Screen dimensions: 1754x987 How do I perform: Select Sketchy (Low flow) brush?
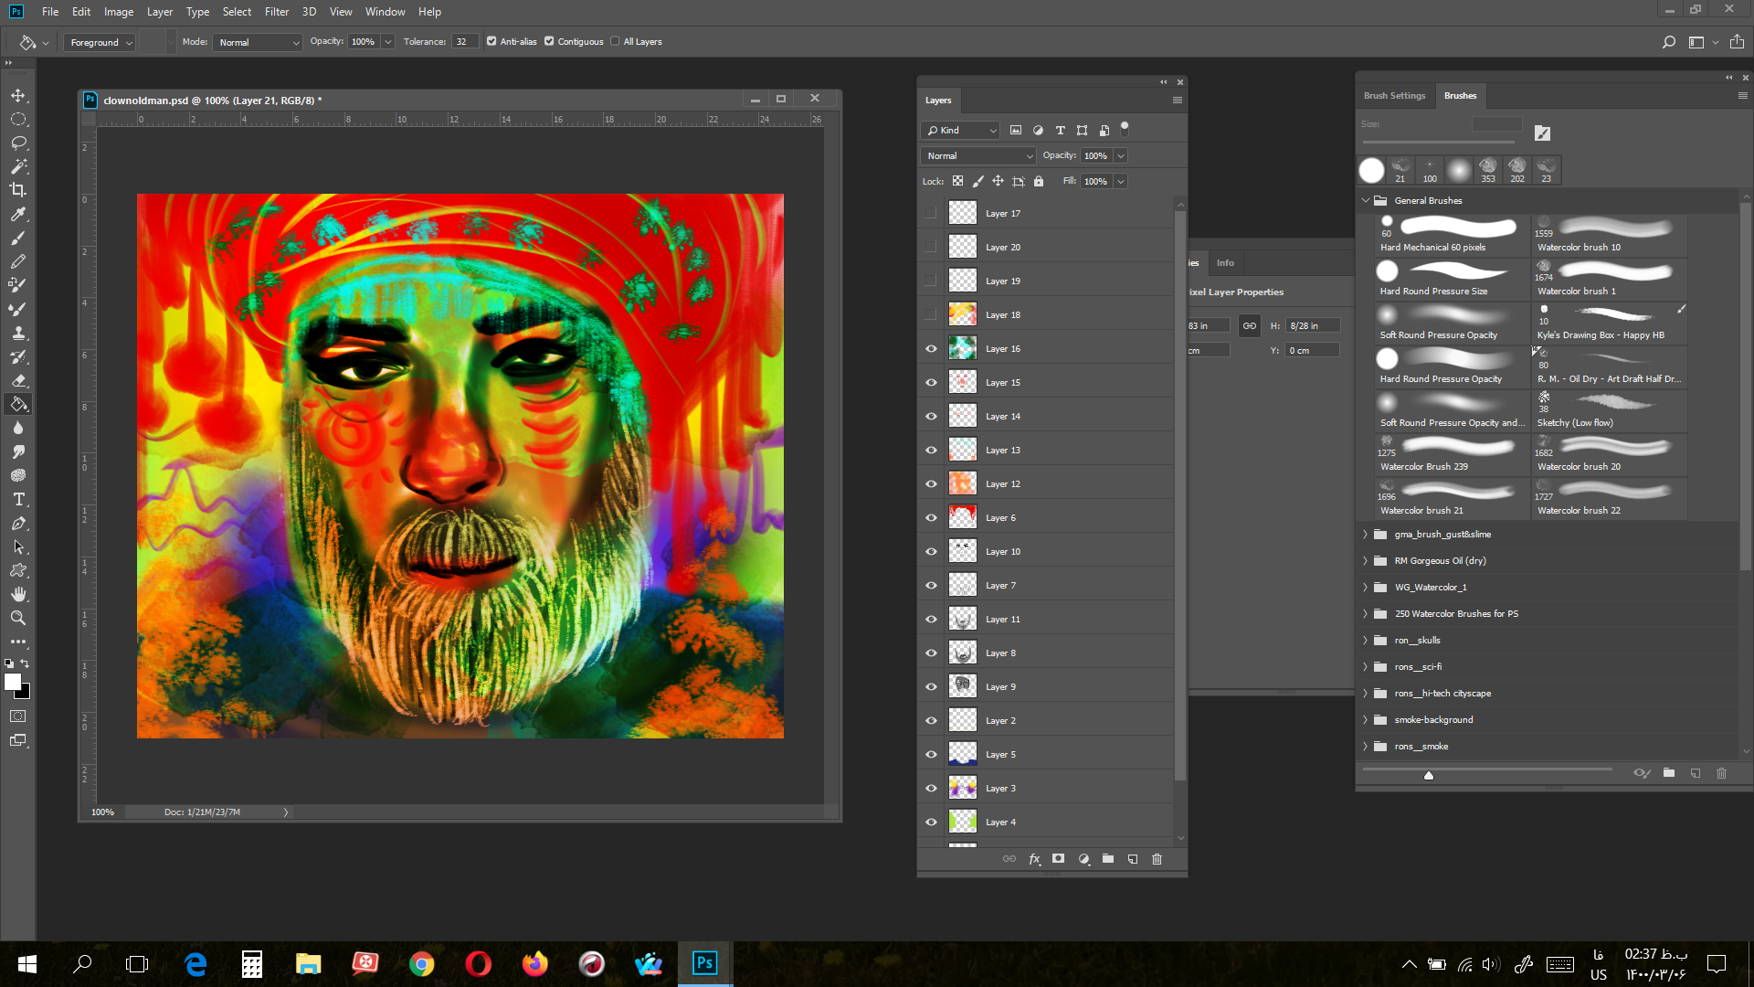click(1609, 409)
